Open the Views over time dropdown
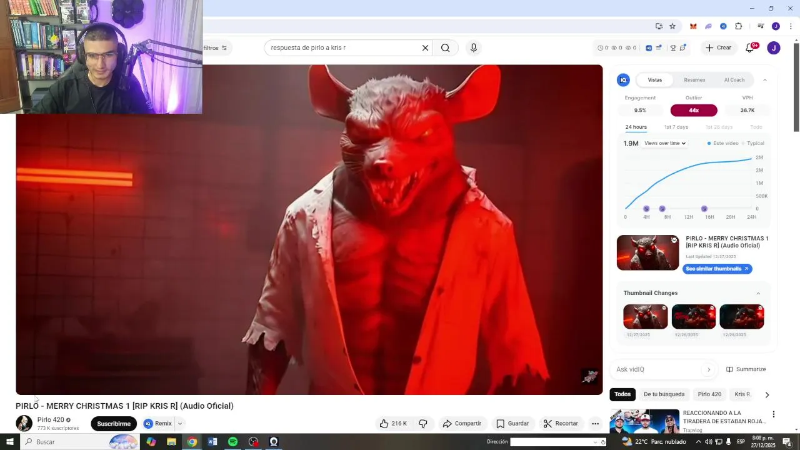 click(x=665, y=143)
